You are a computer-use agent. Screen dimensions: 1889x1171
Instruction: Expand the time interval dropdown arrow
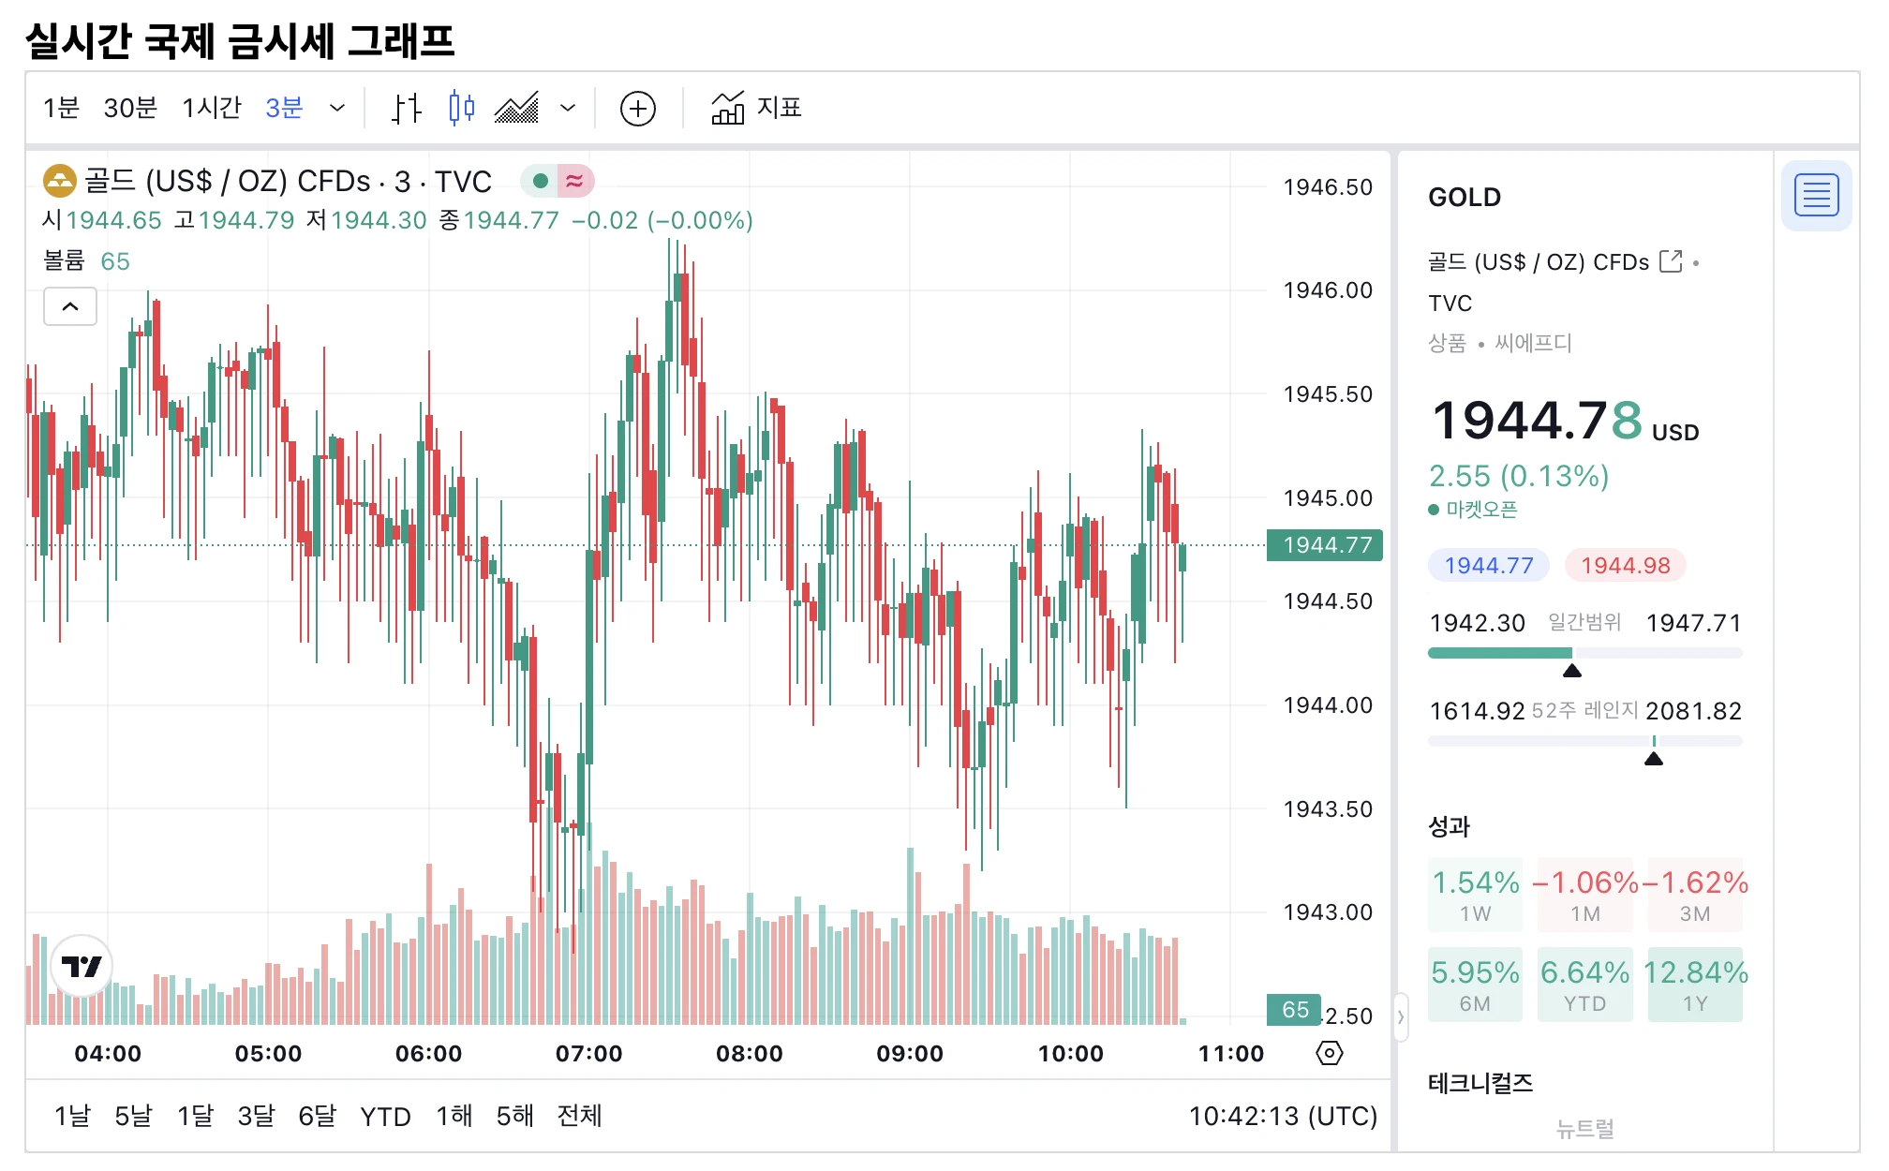(337, 109)
